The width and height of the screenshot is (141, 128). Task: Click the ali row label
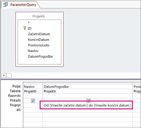19,110
